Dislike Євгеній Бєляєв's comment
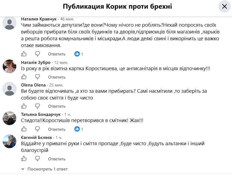Image resolution: width=232 pixels, height=177 pixels. 37,159
